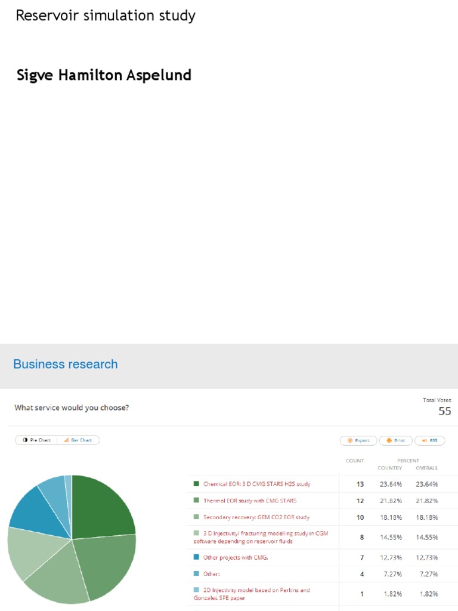The height and width of the screenshot is (611, 458).
Task: Open the Thermal EOR study with CMG STARS link
Action: coord(250,501)
